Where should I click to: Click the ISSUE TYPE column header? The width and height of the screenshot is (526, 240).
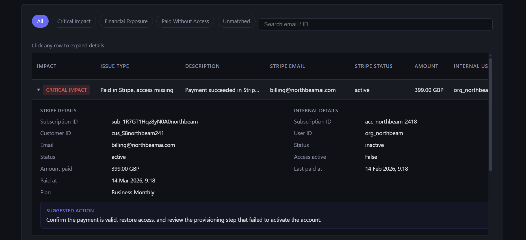114,66
